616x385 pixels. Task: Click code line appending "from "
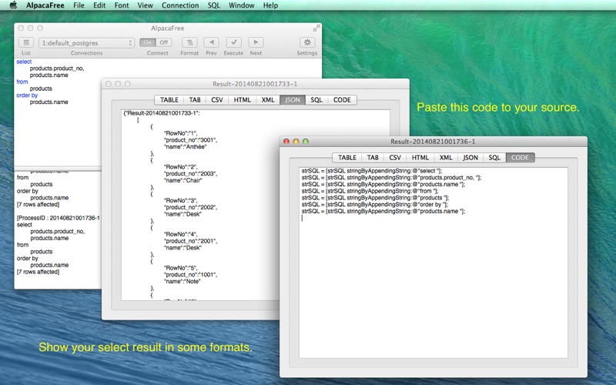click(x=370, y=191)
